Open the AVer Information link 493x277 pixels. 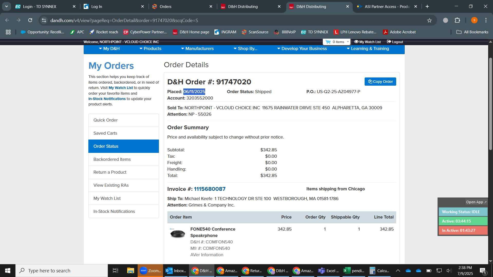tap(207, 255)
